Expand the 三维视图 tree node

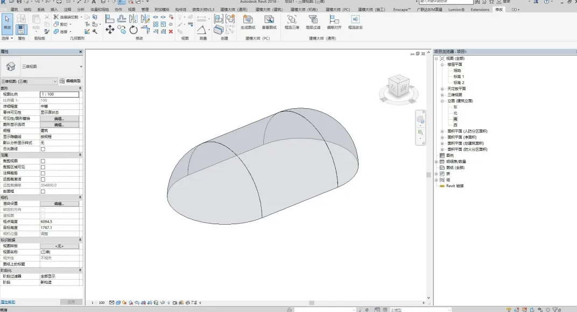pos(442,95)
